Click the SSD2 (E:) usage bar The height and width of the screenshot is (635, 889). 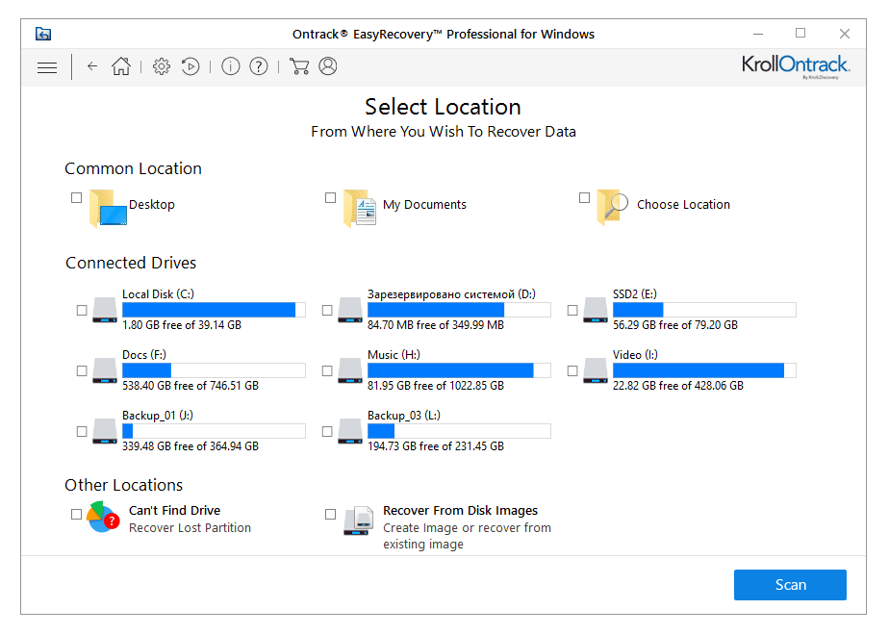704,310
